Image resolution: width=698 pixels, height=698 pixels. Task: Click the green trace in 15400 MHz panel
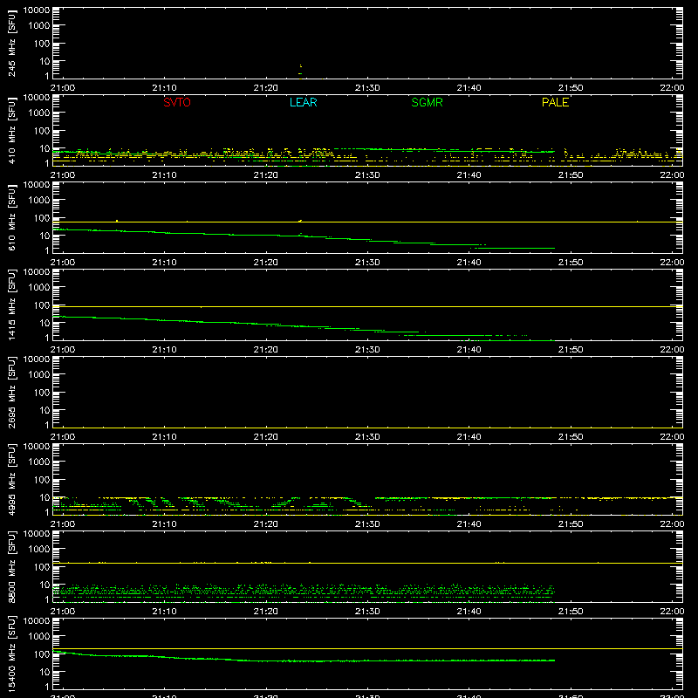[304, 661]
